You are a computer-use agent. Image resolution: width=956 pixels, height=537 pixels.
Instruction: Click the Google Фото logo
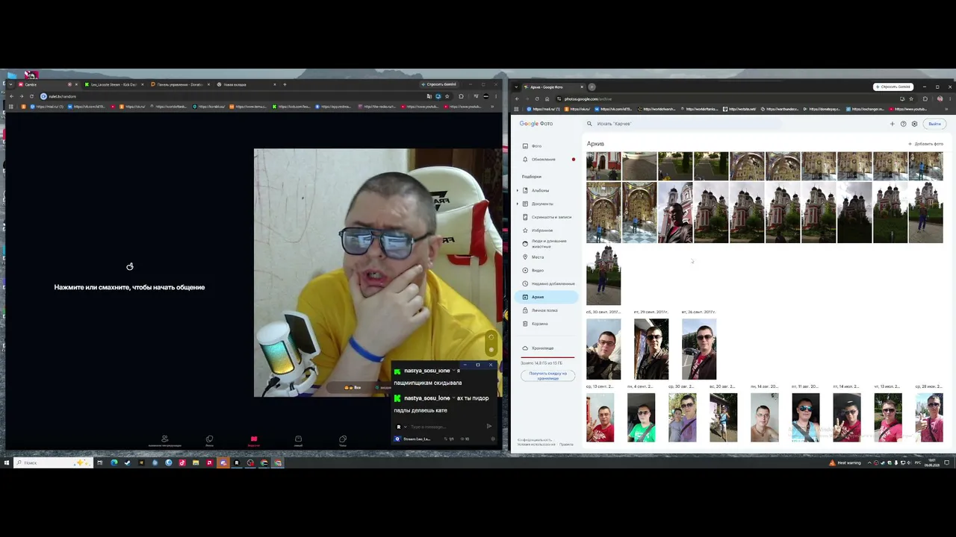click(536, 124)
